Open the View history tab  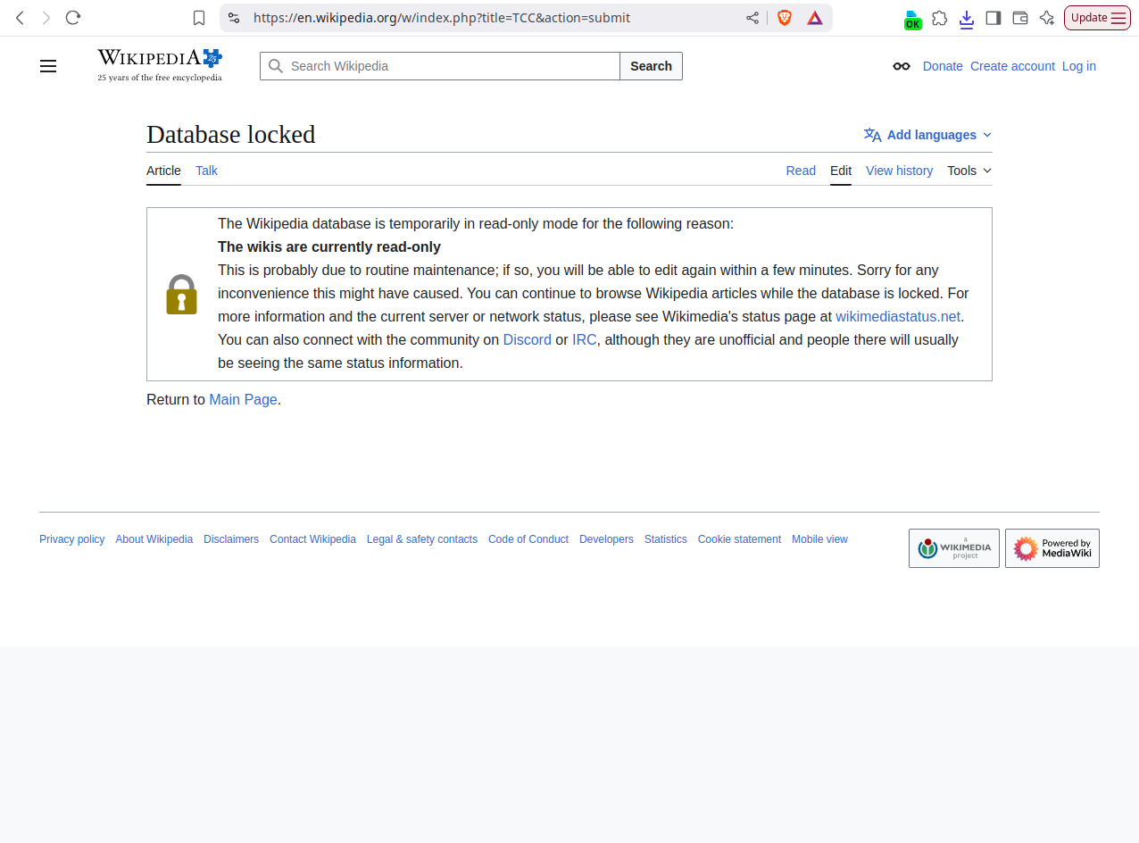click(899, 171)
